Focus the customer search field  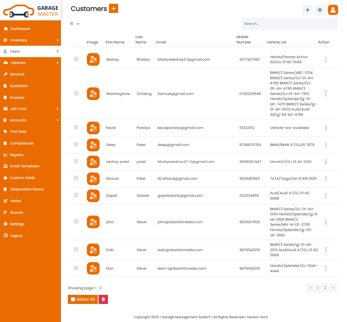290,24
